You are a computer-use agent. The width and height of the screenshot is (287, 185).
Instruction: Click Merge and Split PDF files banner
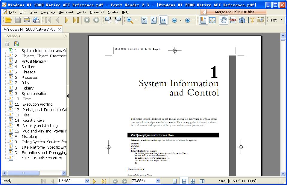[233, 12]
